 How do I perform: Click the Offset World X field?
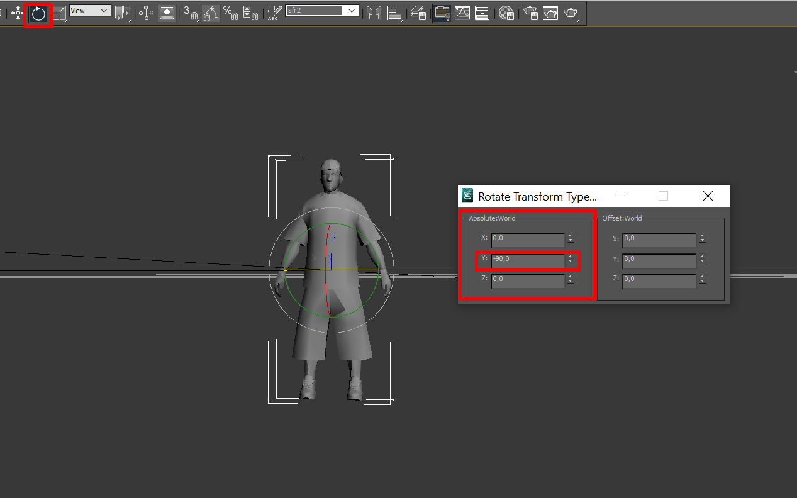click(659, 238)
